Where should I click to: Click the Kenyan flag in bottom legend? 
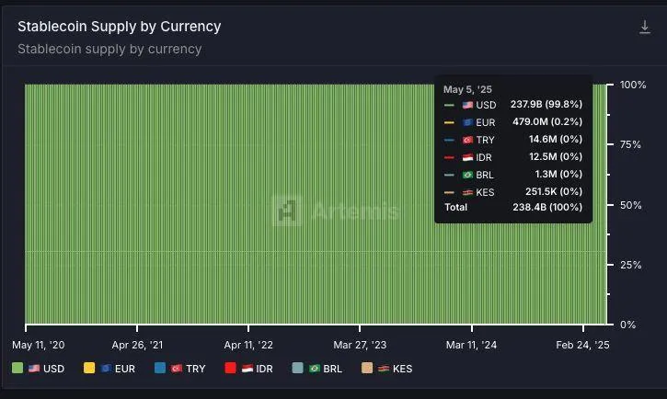click(383, 369)
